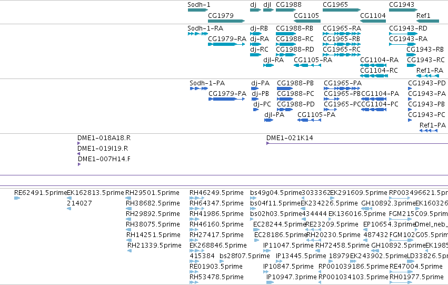This screenshot has width=448, height=285.
Task: Select BAC end DME1-018A18.R
Action: point(79,143)
